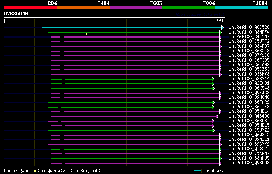Click the green arrowhead in the B8AMU5 row
The height and width of the screenshot is (174, 272).
tap(221, 158)
